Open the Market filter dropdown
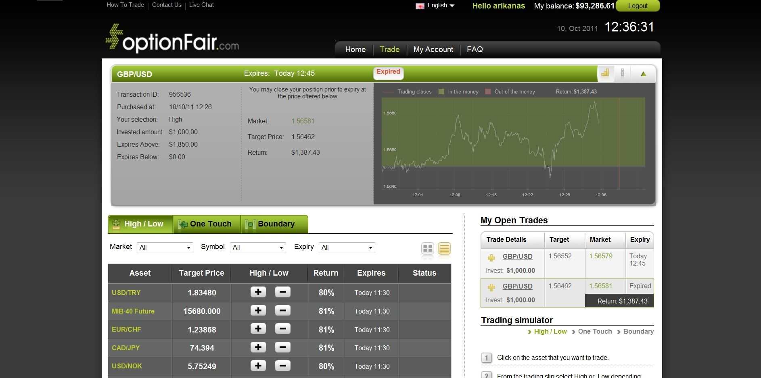 coord(165,247)
